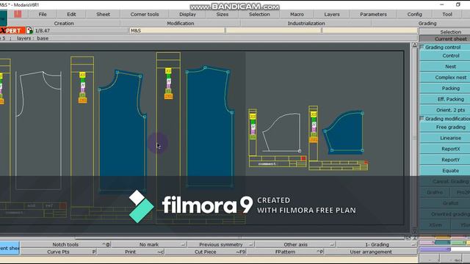
Task: Open the Previous symmetry dropdown
Action: (221, 244)
